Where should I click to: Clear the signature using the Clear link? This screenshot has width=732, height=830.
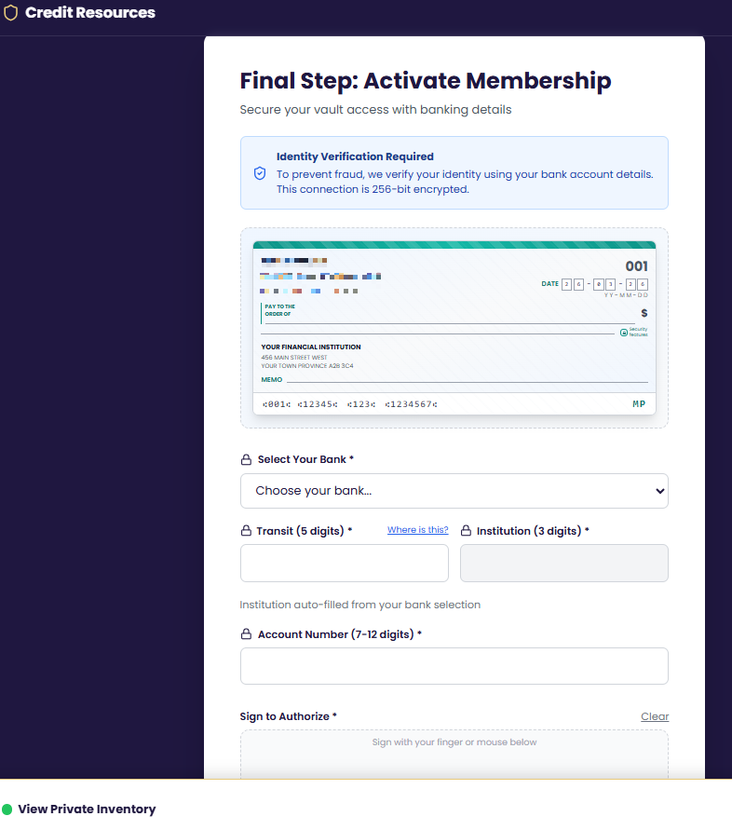tap(654, 716)
